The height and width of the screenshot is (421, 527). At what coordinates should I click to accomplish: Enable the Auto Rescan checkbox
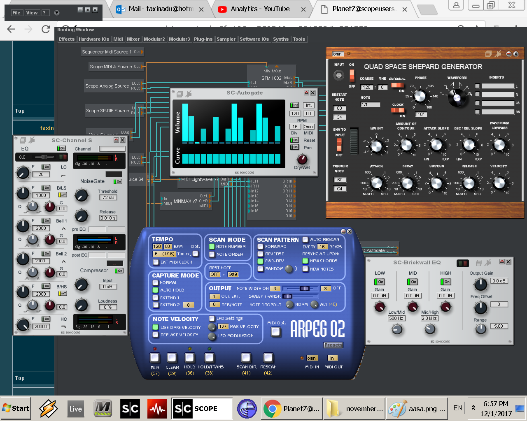(305, 239)
